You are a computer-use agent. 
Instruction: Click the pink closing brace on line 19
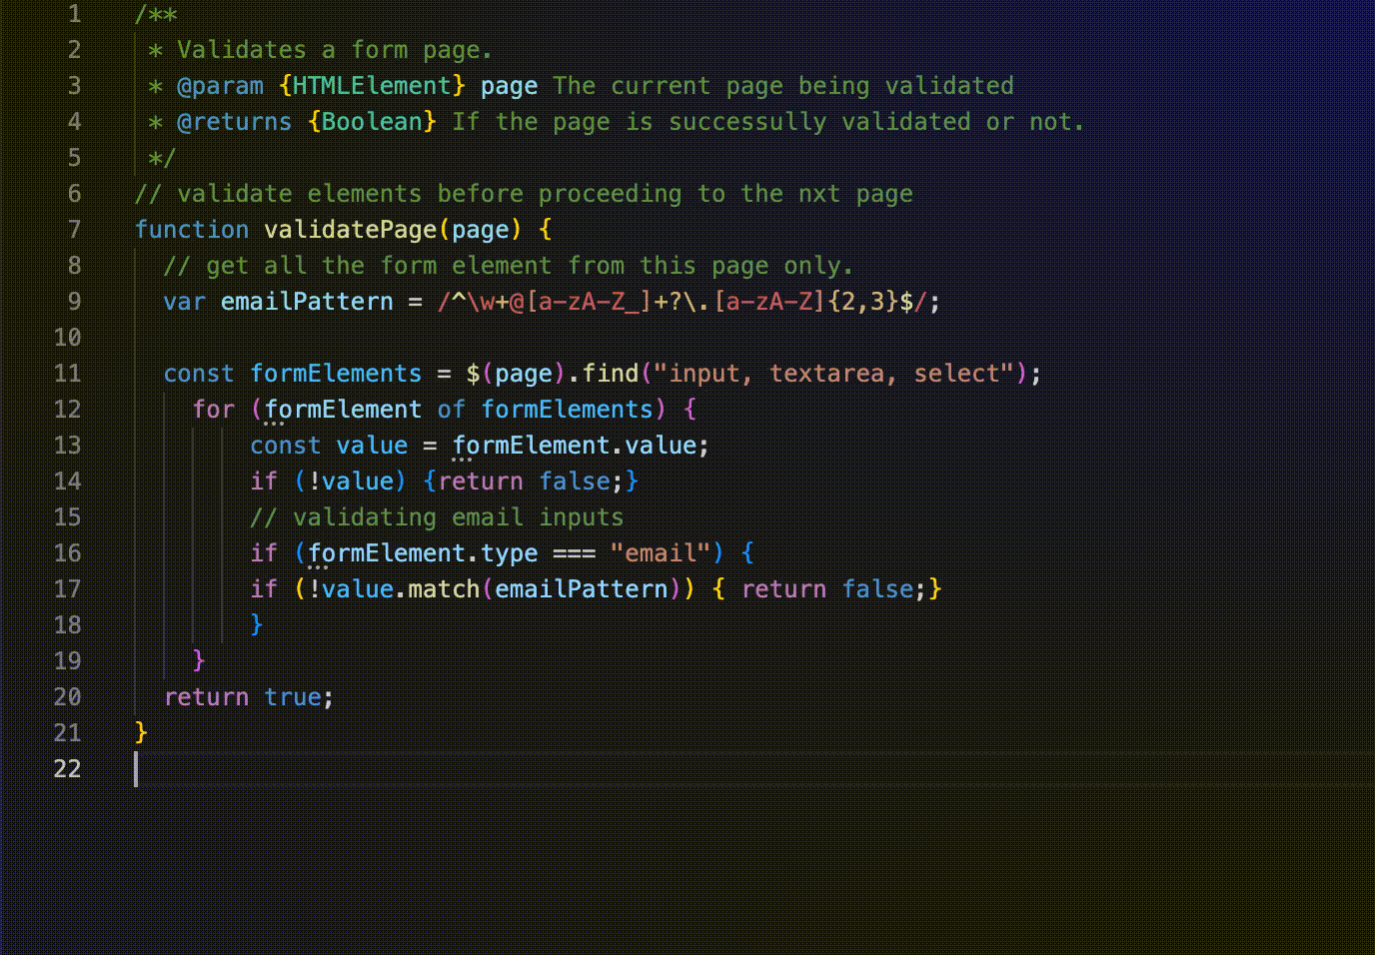199,661
